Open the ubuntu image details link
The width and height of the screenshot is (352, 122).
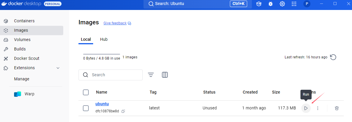[102, 104]
